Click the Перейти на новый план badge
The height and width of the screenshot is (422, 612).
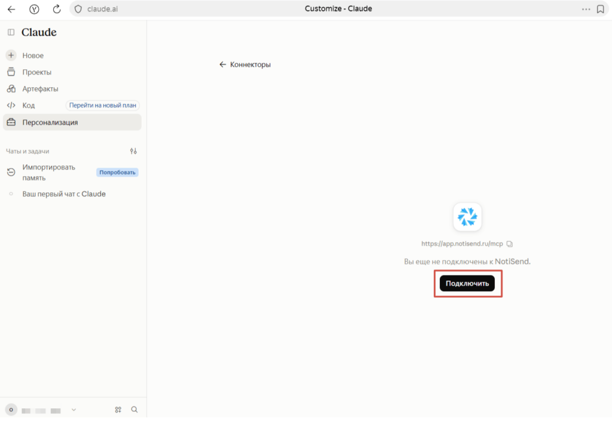103,105
